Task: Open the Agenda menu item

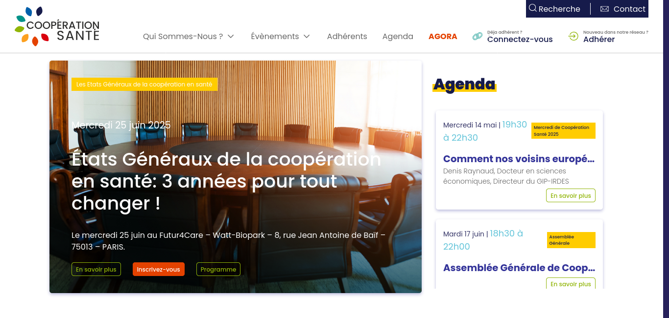Action: 398,36
